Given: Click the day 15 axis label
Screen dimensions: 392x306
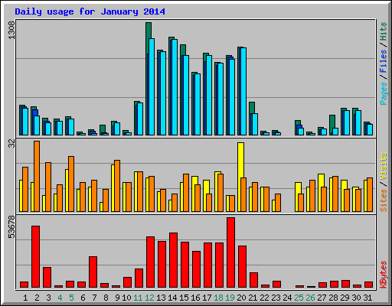Looking at the screenshot, I should pos(184,298).
